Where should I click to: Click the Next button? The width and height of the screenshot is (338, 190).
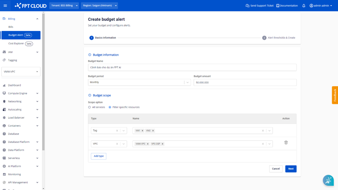coord(290,169)
